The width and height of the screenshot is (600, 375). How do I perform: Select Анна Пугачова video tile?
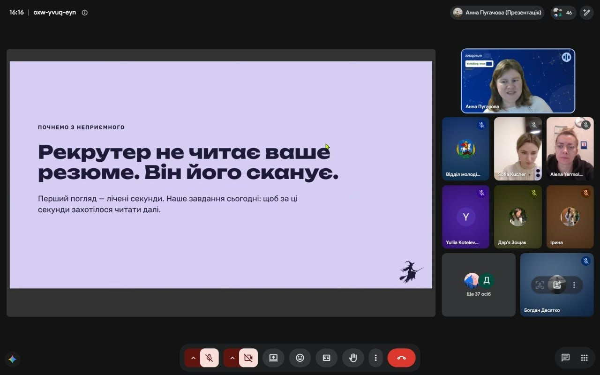click(518, 81)
